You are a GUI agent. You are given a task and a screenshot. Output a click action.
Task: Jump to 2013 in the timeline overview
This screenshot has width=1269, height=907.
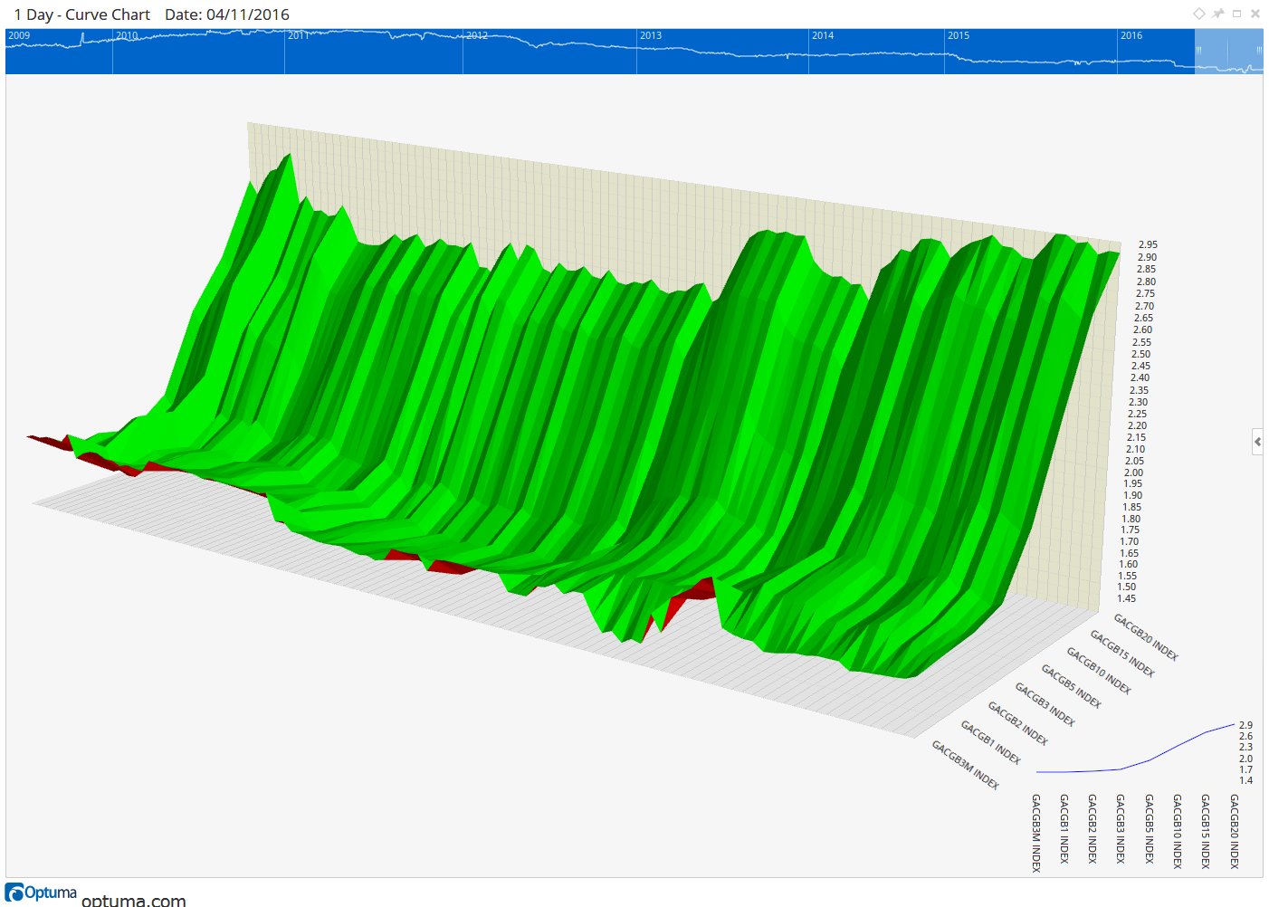pyautogui.click(x=651, y=36)
